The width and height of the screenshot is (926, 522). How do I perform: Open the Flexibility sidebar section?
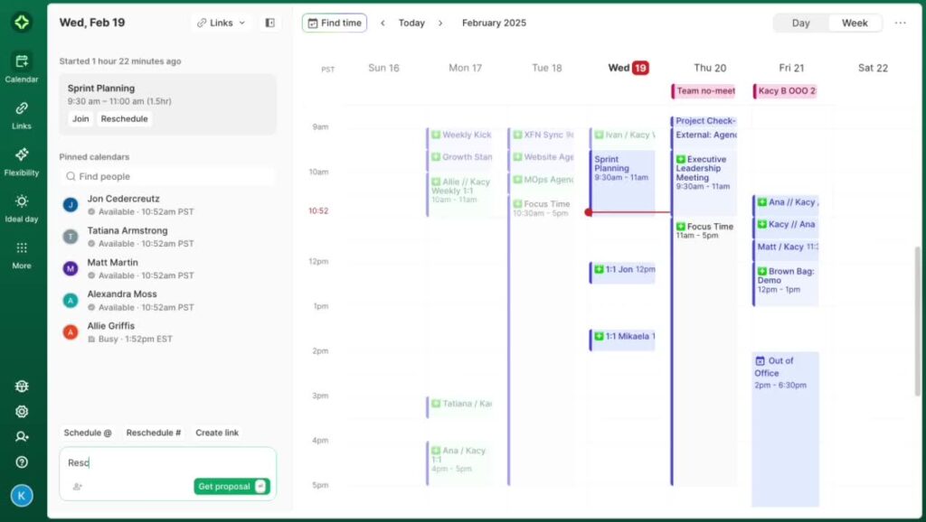click(x=22, y=161)
